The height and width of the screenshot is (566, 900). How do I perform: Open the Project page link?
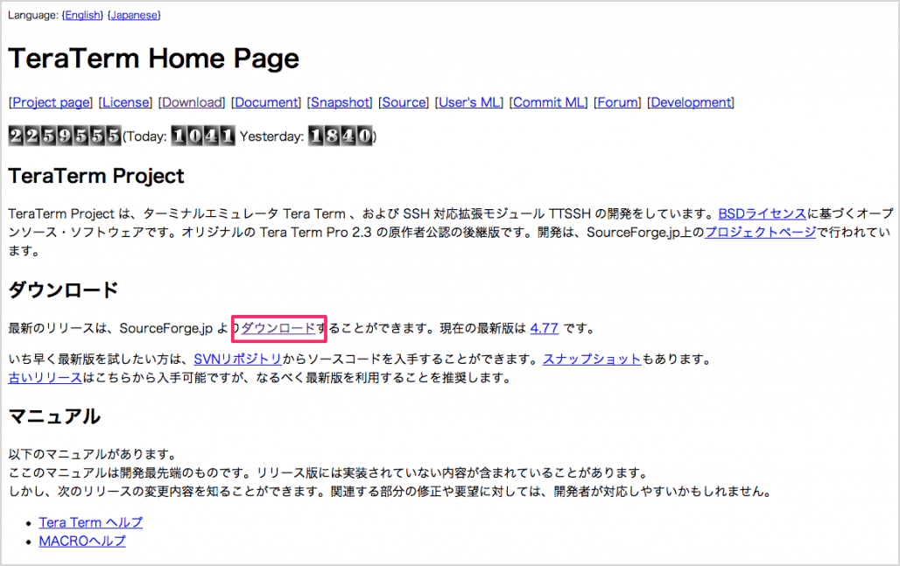pos(51,102)
